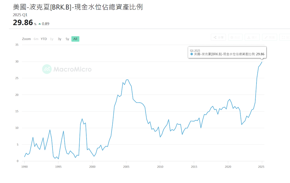Viewport: 290px width, 183px height.
Task: Open the 自訂 customize settings button
Action: [235, 37]
